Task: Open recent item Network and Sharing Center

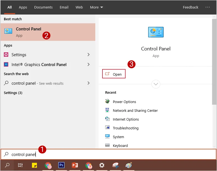Action: click(x=135, y=110)
